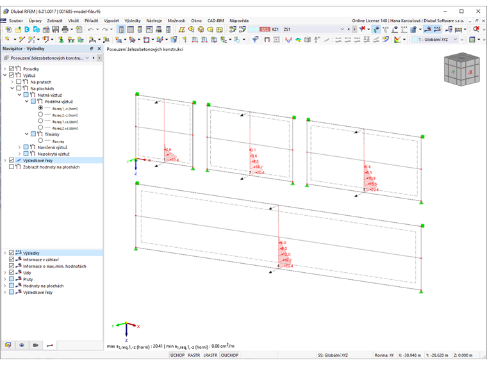The width and height of the screenshot is (487, 365).
Task: Toggle LRASTR in status bar
Action: coord(210,355)
